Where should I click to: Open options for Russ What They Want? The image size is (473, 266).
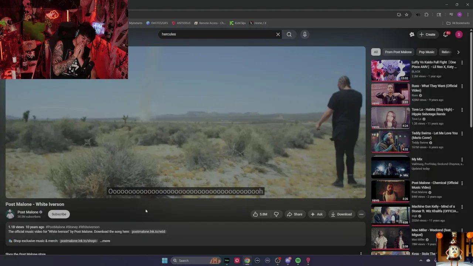[462, 86]
